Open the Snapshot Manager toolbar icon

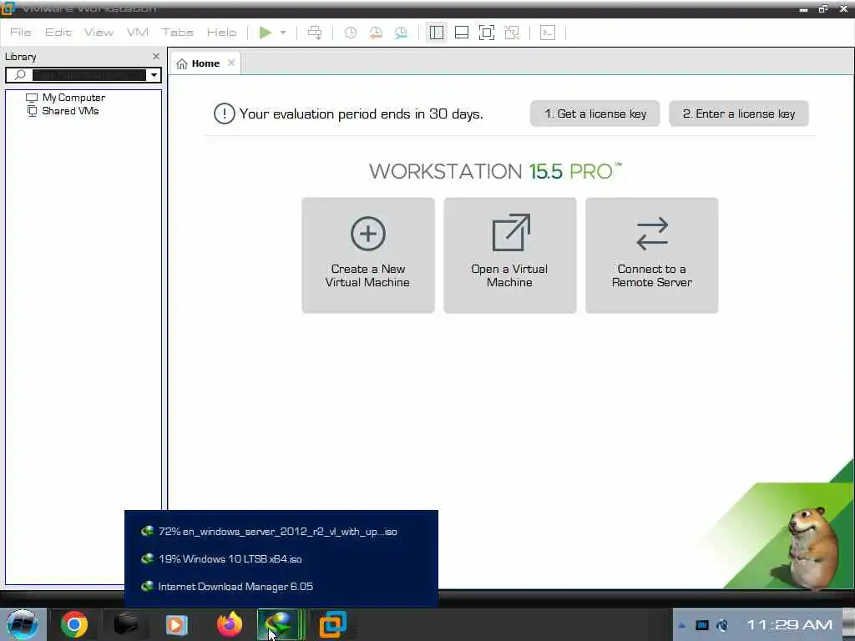(401, 33)
